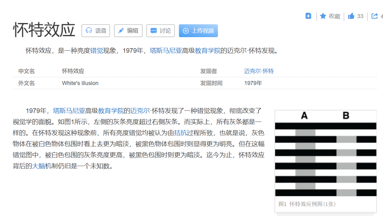This screenshot has width=383, height=217.
Task: Open the share icon at top right
Action: coord(374,16)
